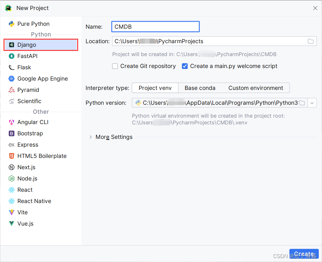Screen dimensions: 322x262
Task: Click inside the project Name field
Action: pos(155,26)
